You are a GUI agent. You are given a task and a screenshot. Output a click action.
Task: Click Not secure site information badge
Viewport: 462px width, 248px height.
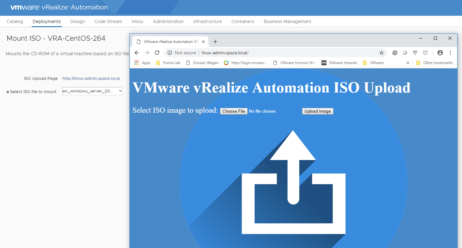(x=181, y=53)
